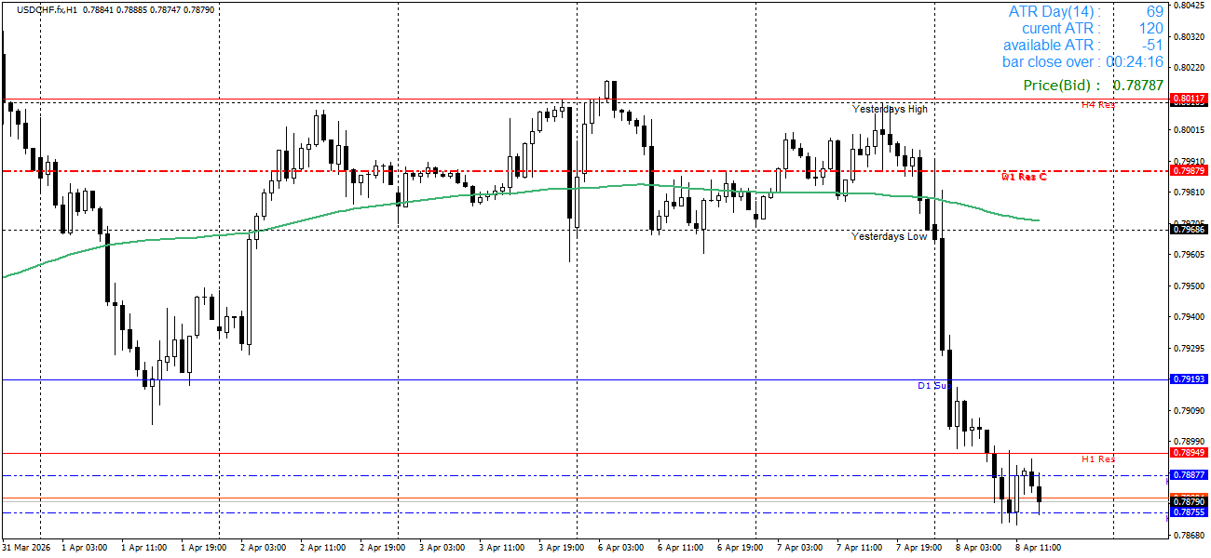The height and width of the screenshot is (558, 1211).
Task: Click the red 0.80117 price tag
Action: coord(1189,99)
